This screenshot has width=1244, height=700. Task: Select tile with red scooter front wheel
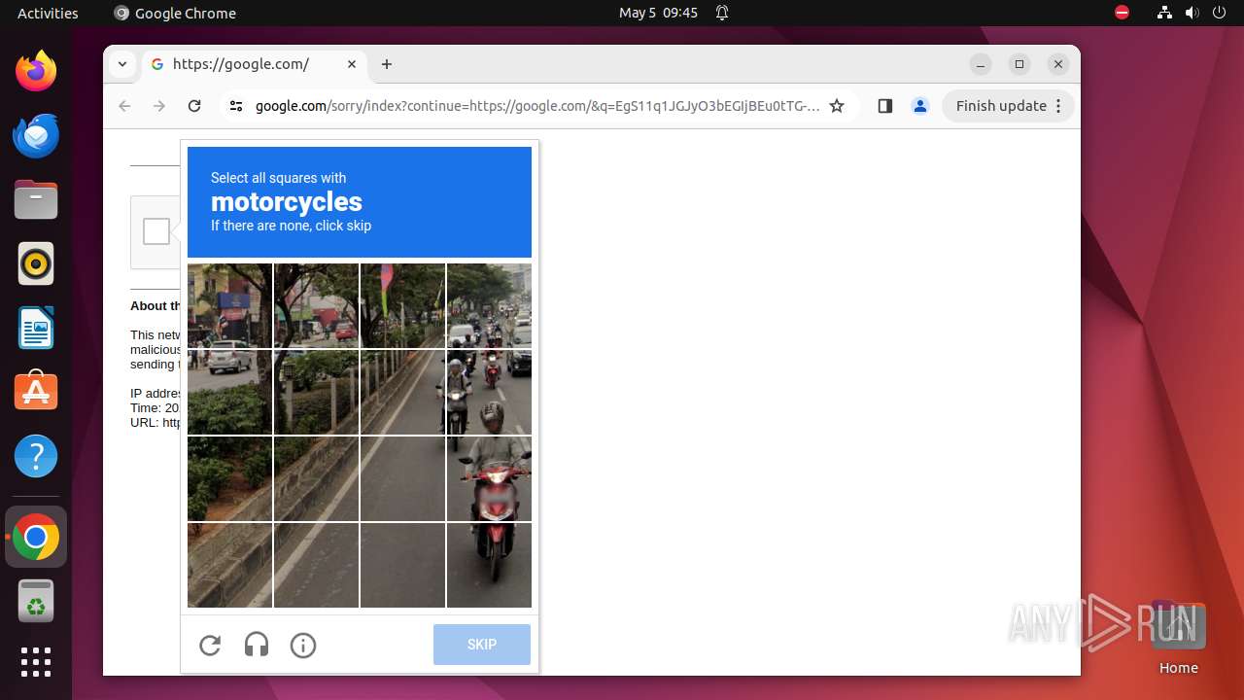pos(489,565)
